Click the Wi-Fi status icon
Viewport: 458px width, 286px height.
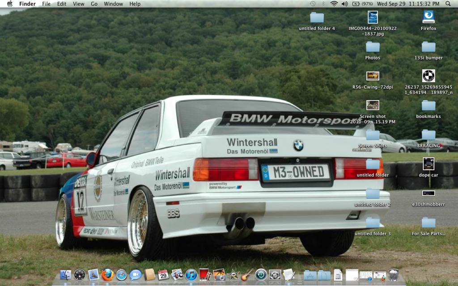[334, 4]
